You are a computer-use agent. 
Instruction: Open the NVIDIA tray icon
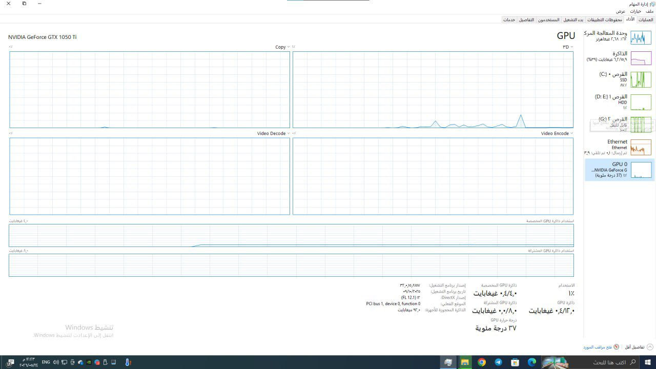point(89,362)
